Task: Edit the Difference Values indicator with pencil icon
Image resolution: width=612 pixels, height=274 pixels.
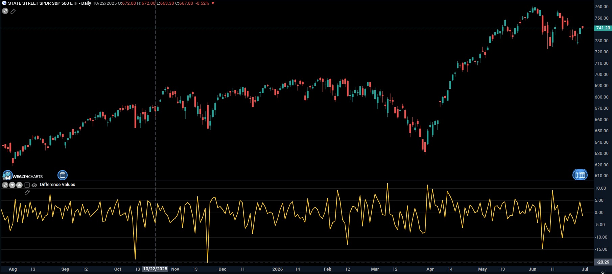Action: click(x=27, y=192)
